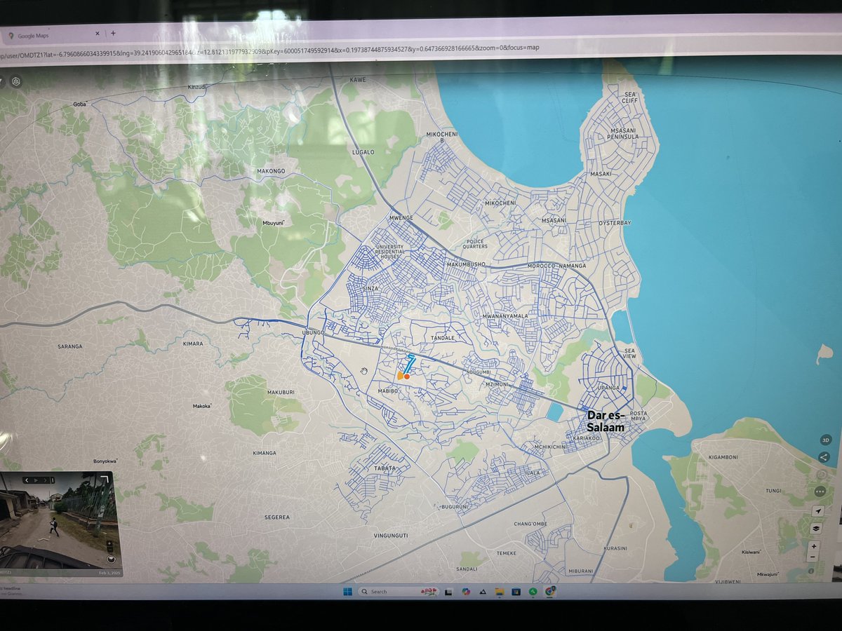This screenshot has width=842, height=631.
Task: Open Task View from the taskbar
Action: click(x=448, y=592)
